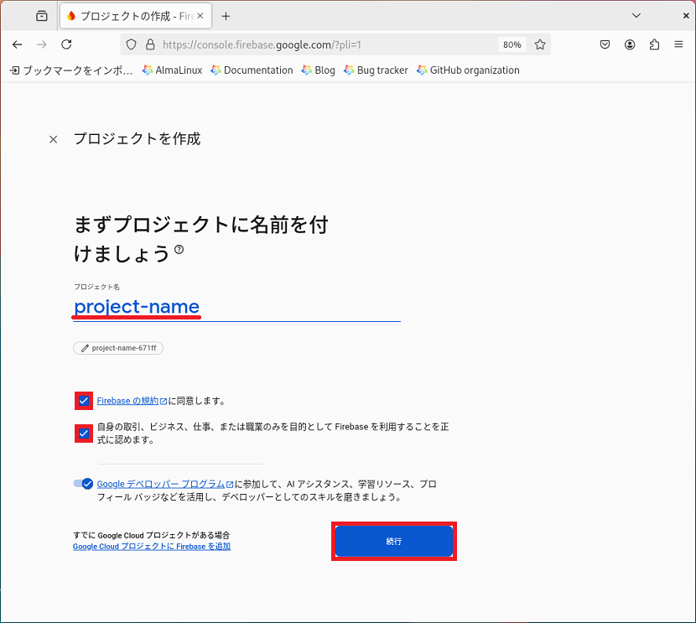
Task: Disable the Google Developer Program toggle
Action: point(83,484)
